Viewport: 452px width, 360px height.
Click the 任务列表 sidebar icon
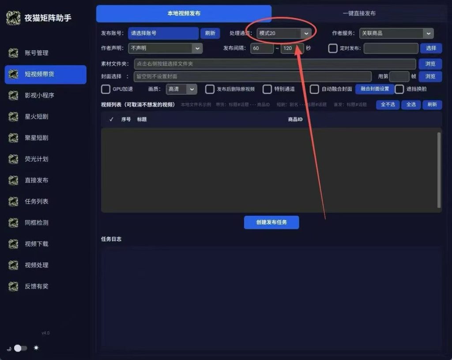point(13,201)
